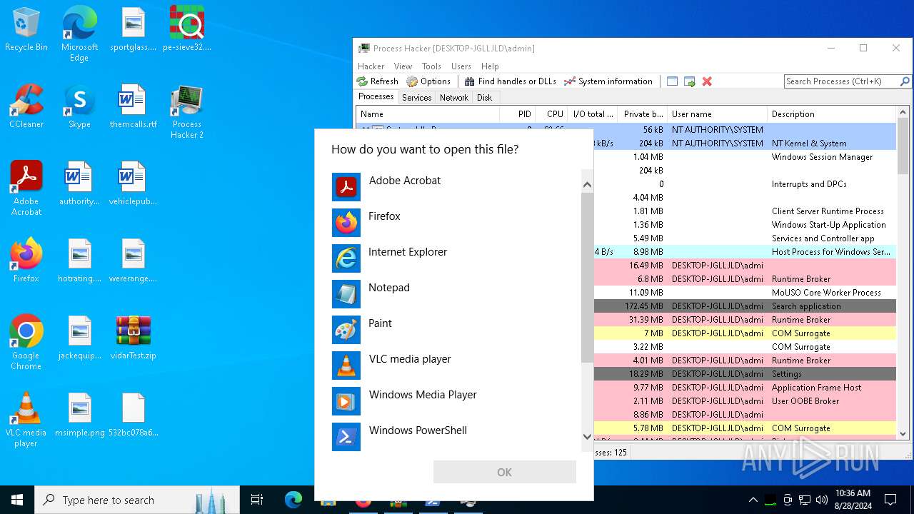Click the search magnifier in Process Hacker
The width and height of the screenshot is (914, 514).
coord(905,81)
